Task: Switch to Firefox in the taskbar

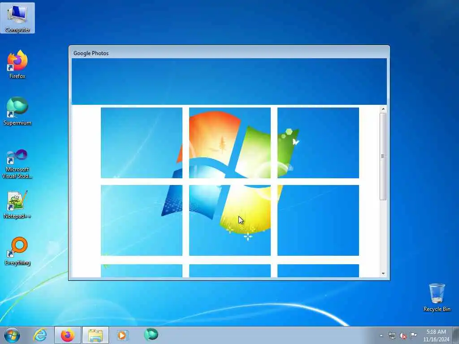Action: coord(68,335)
